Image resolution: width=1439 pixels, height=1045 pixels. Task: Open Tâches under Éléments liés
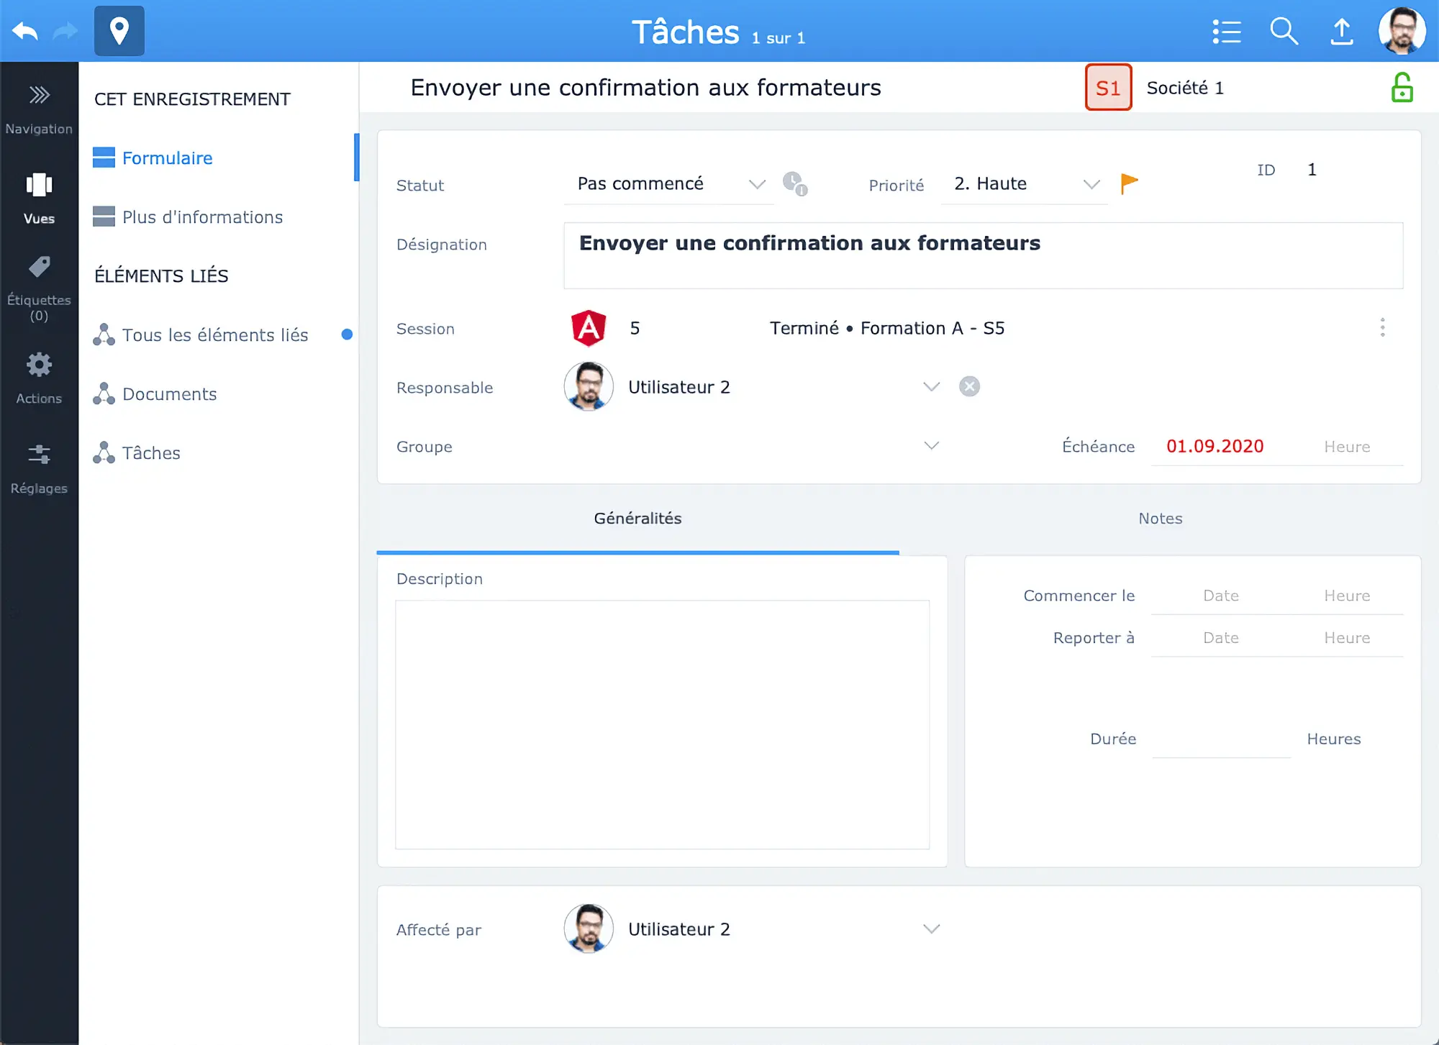coord(151,452)
